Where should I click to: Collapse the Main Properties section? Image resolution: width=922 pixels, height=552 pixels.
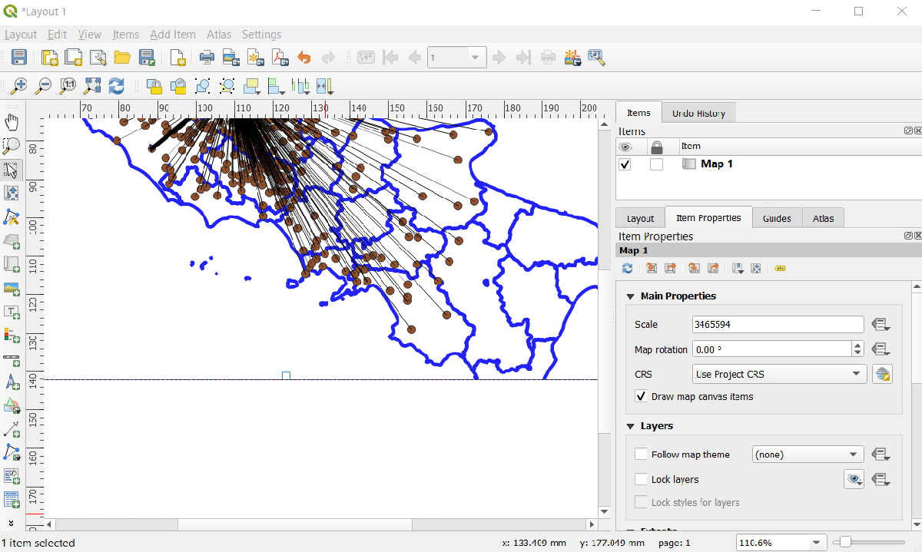tap(631, 296)
